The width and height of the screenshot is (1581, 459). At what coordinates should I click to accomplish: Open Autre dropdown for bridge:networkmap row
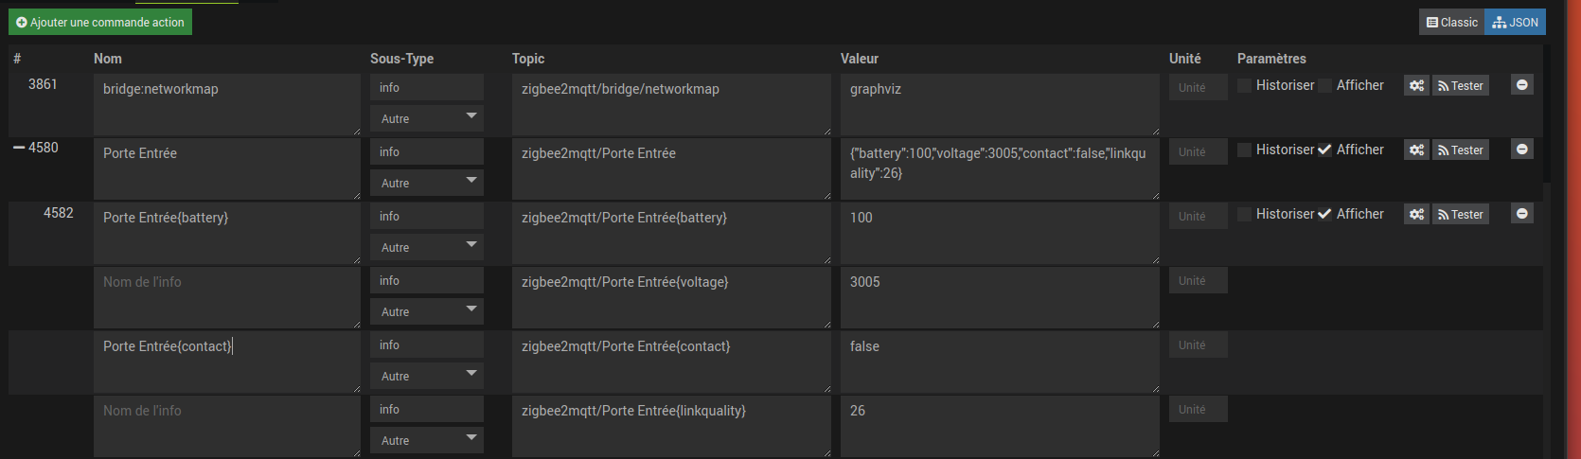pyautogui.click(x=427, y=118)
